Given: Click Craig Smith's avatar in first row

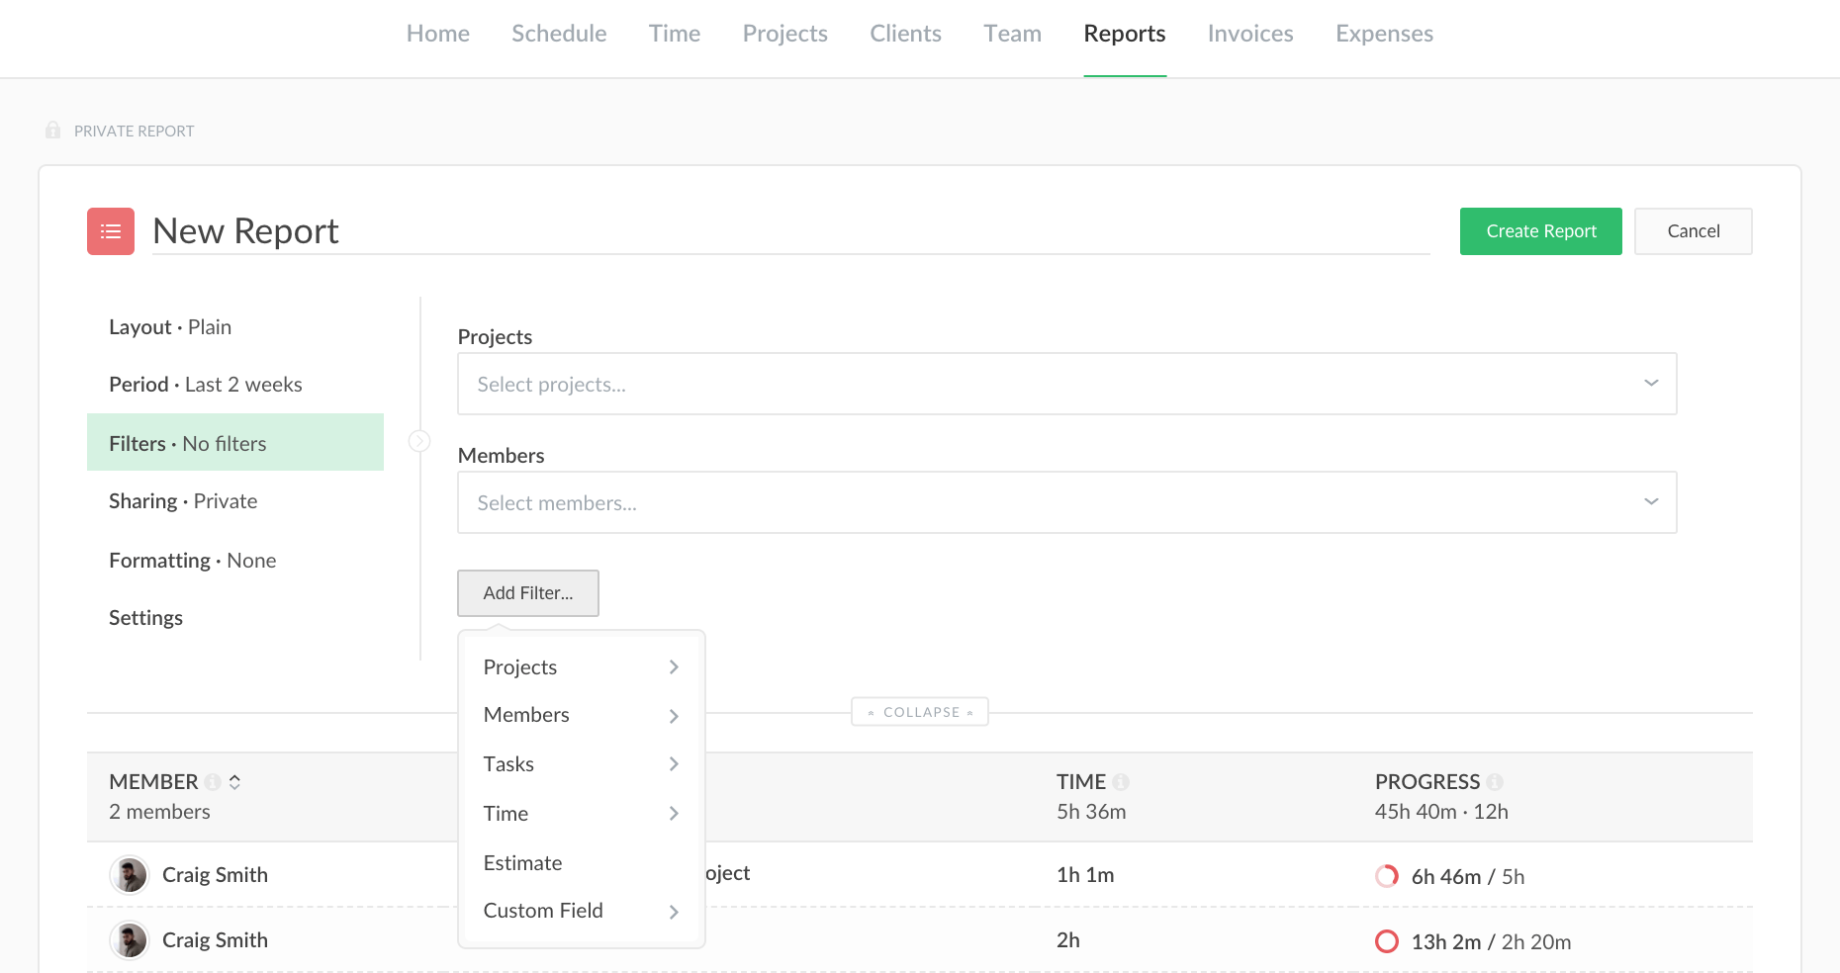Looking at the screenshot, I should 130,875.
